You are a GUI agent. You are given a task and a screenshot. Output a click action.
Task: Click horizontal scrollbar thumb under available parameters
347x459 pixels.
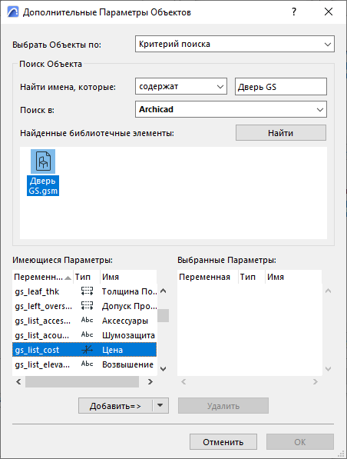pyautogui.click(x=82, y=381)
